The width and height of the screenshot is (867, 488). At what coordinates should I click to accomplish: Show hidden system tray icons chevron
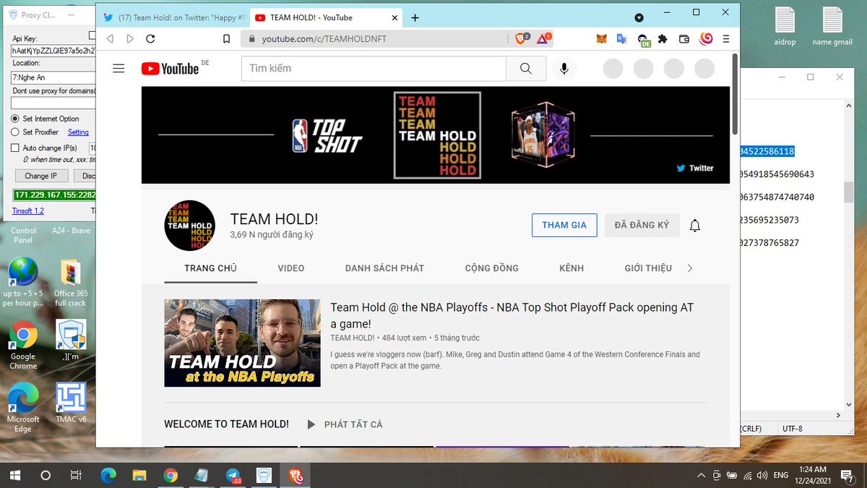tap(701, 476)
